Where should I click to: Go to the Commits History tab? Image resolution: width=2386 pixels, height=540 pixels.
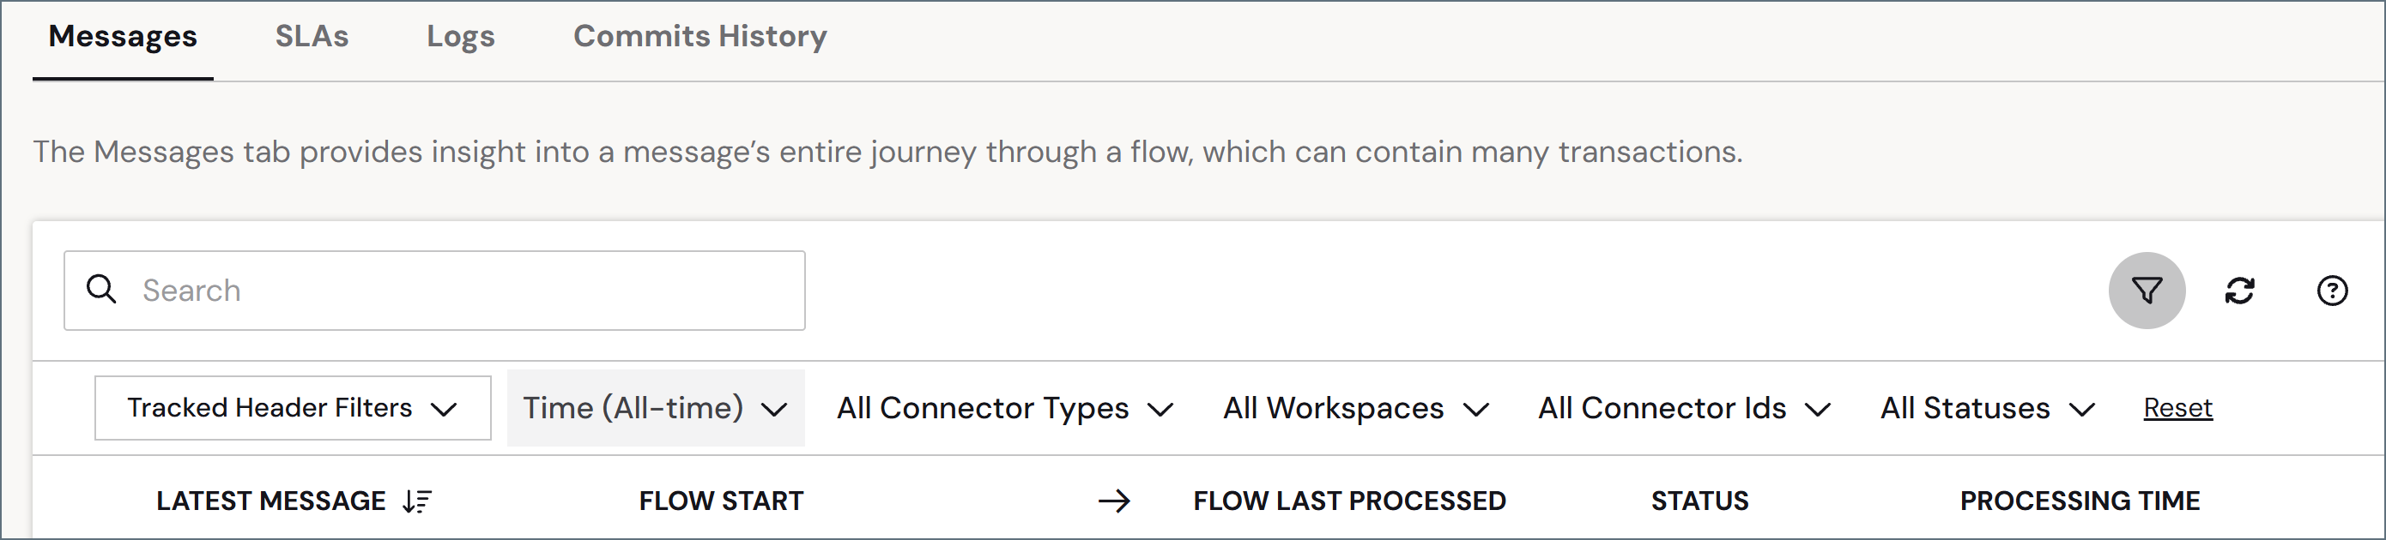[x=699, y=36]
